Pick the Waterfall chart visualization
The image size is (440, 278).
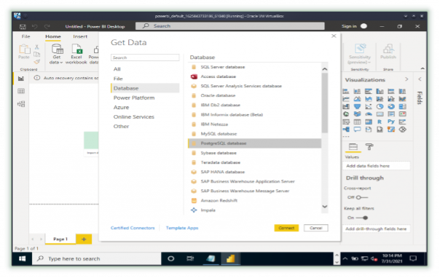point(346,106)
